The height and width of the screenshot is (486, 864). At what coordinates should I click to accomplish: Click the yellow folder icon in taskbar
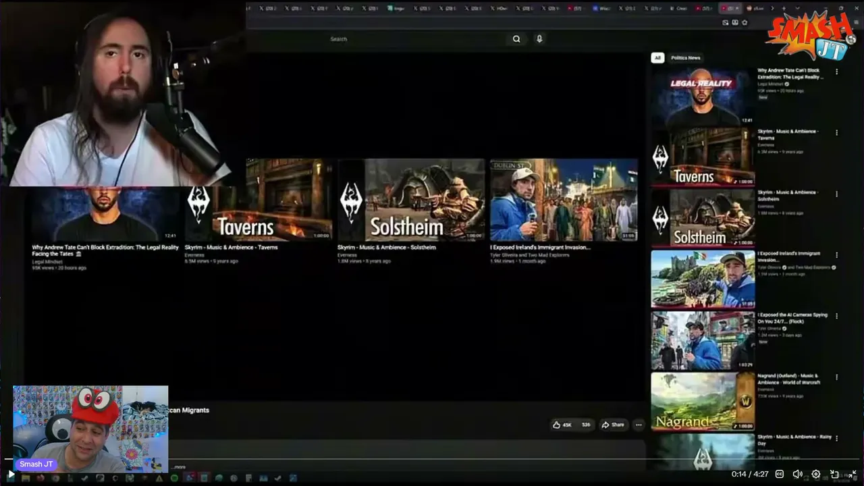pos(26,478)
